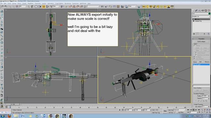This screenshot has height=118, width=211.
Task: Open Select by Name tool
Action: [x=32, y=7]
